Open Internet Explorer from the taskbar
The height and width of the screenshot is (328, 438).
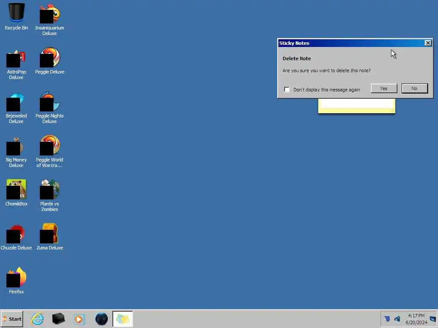point(38,319)
